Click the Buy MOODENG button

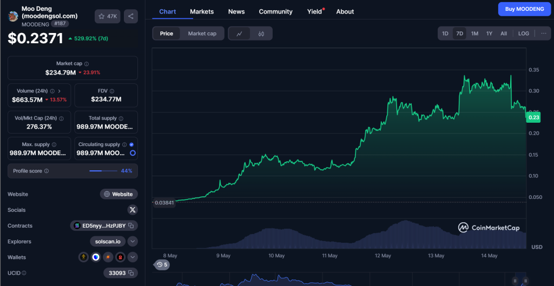[524, 9]
